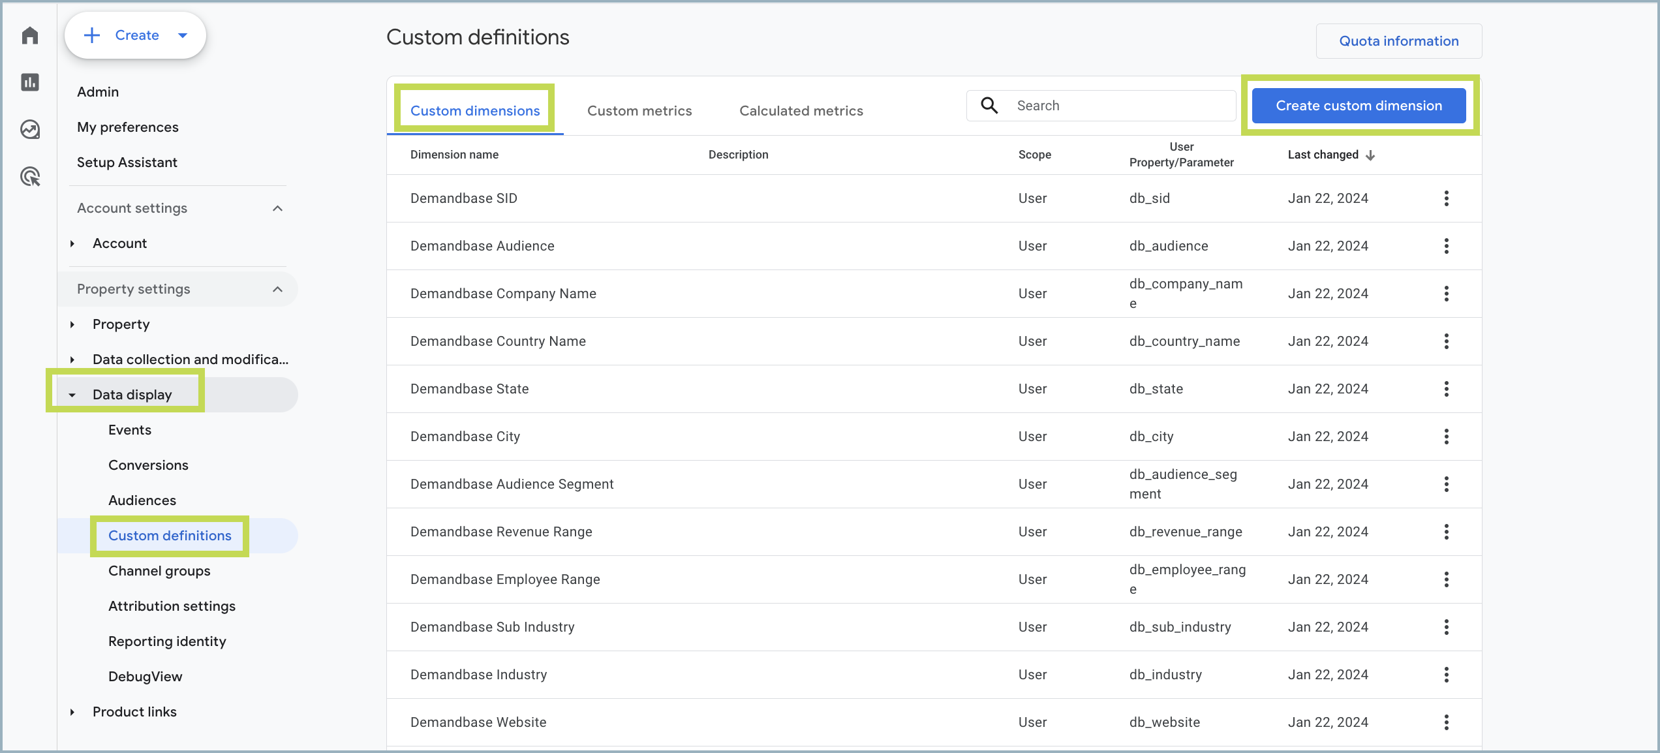Open the more menu for Demandbase Country Name
This screenshot has width=1660, height=753.
1447,341
